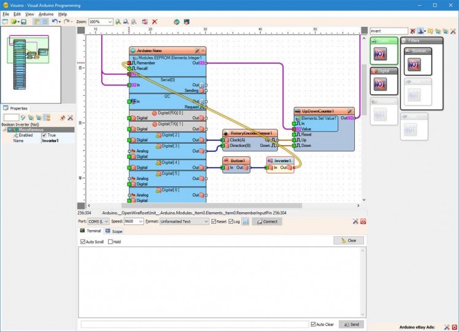Image resolution: width=459 pixels, height=332 pixels.
Task: Select the Boolean NOT inverter component
Action: (414, 63)
